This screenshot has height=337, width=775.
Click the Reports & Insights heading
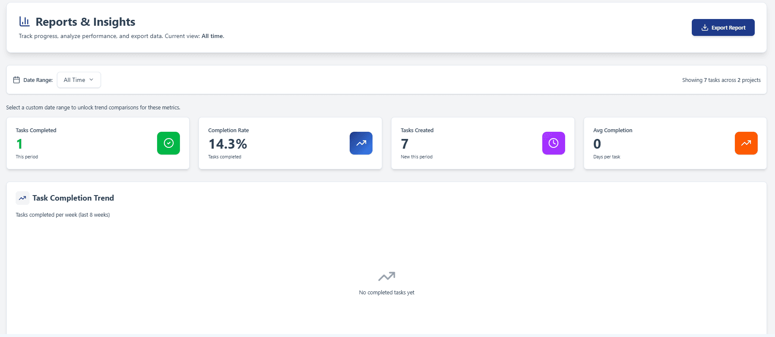[85, 22]
